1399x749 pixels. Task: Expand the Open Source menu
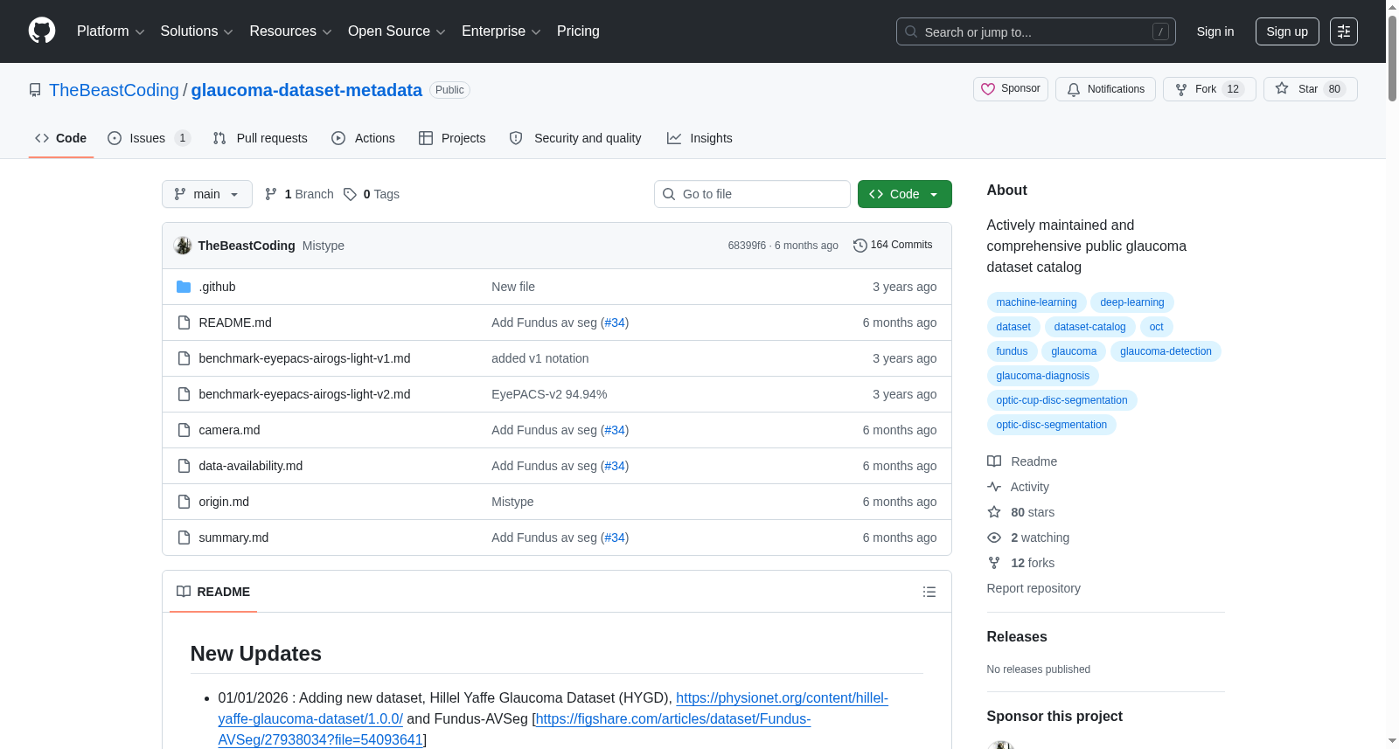[x=397, y=31]
